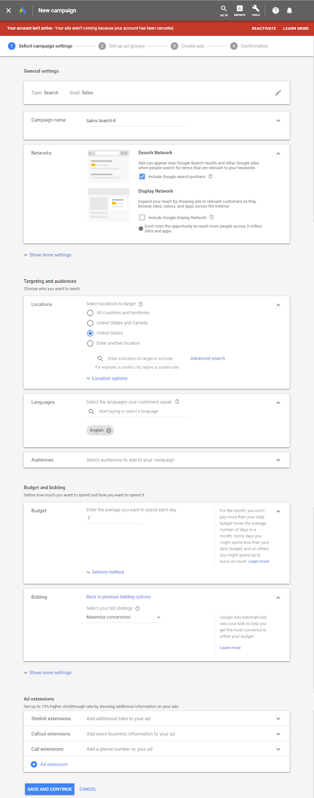Open the Maximize conversions bid strategy dropdown

pos(124,617)
